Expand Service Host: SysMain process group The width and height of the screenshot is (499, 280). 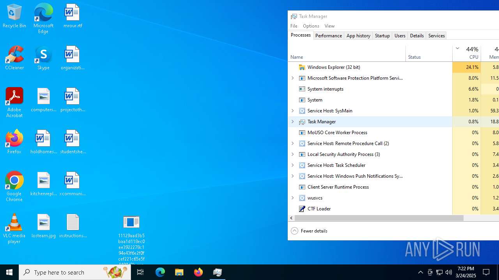[293, 111]
